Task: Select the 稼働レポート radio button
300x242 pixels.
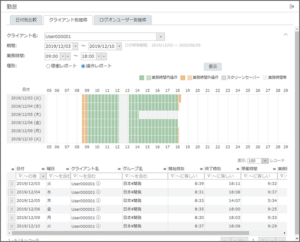Action: [x=48, y=66]
